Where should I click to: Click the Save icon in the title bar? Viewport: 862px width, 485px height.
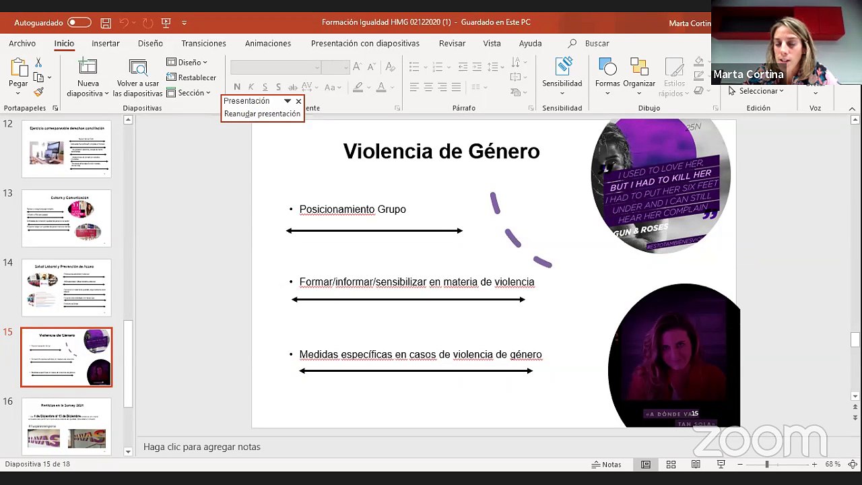coord(106,23)
